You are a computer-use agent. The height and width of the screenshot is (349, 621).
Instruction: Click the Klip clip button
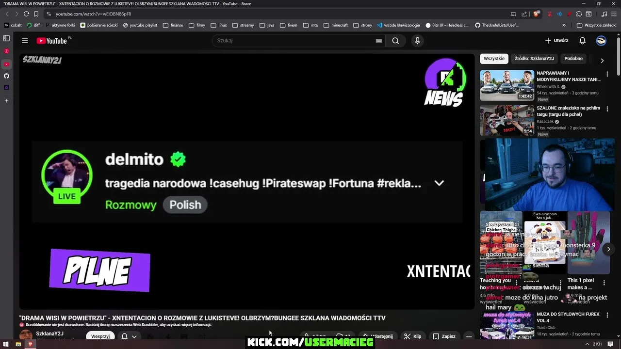(413, 336)
